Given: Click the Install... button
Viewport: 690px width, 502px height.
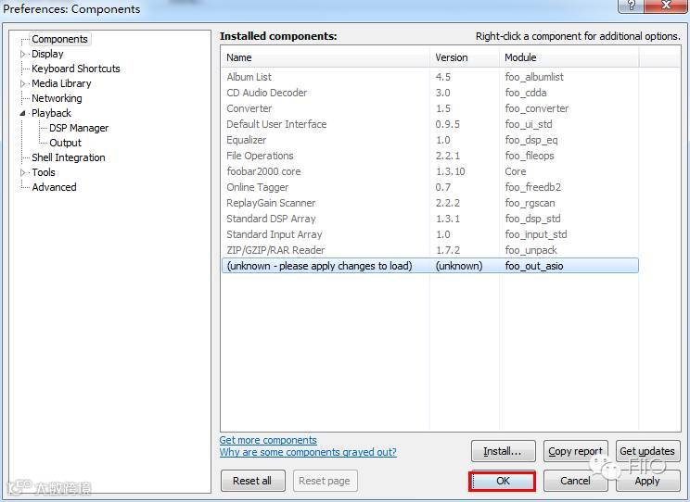Looking at the screenshot, I should (503, 451).
